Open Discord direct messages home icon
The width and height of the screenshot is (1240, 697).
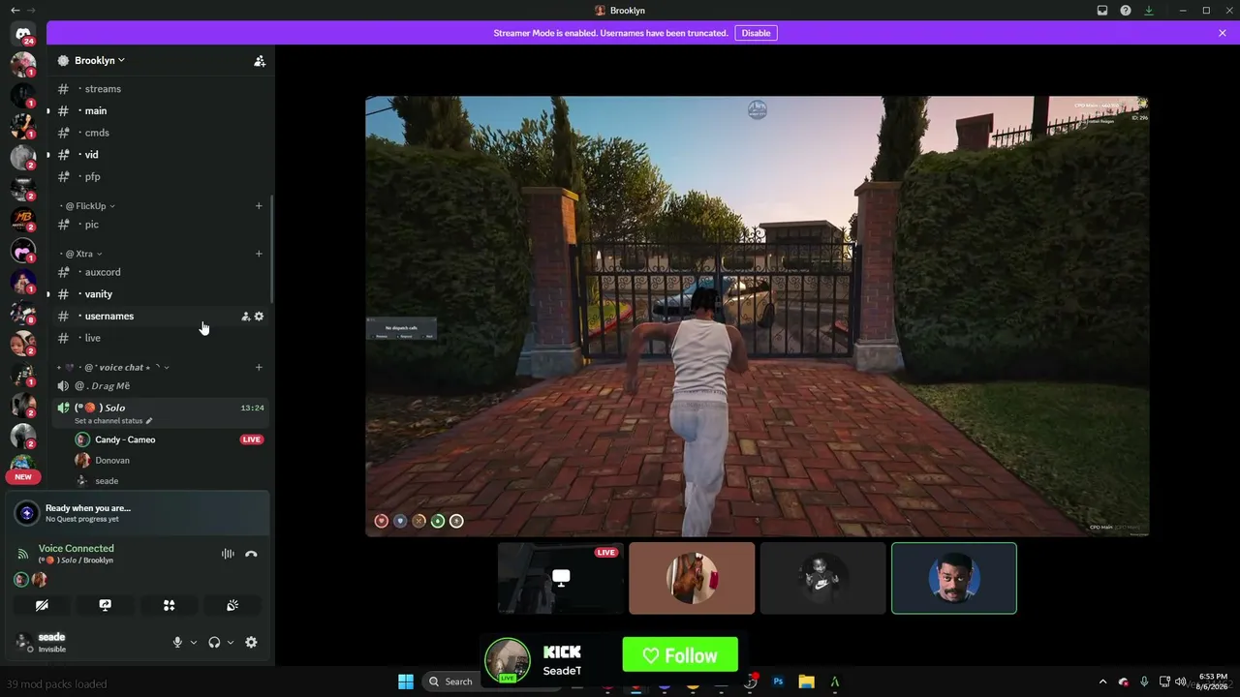[23, 34]
